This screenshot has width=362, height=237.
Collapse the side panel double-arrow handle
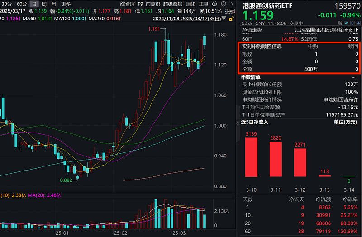click(238, 123)
